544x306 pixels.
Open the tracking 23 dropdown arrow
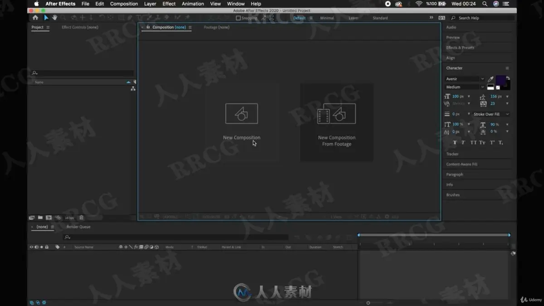pos(507,104)
